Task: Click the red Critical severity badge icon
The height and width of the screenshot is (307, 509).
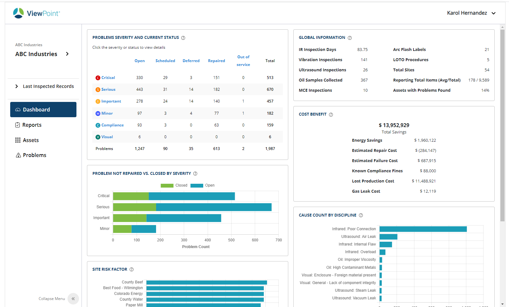Action: (98, 78)
